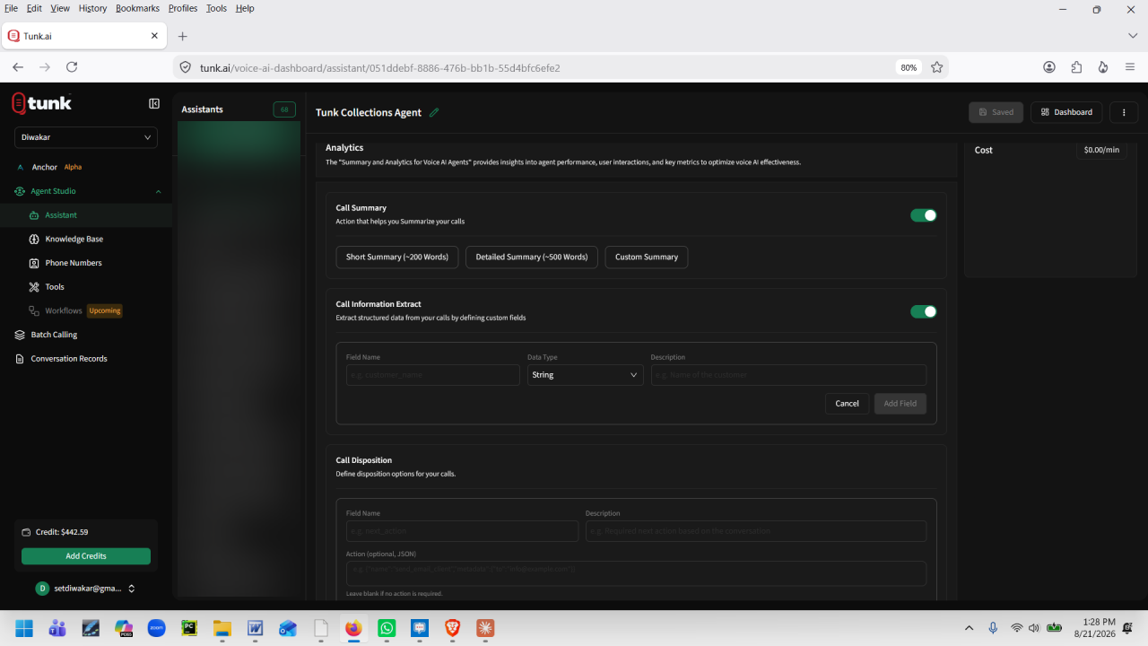This screenshot has width=1148, height=646.
Task: Click the Add Credits button
Action: click(86, 556)
